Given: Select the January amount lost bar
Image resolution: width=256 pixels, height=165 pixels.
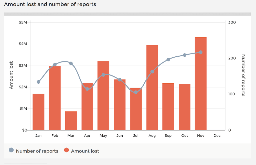Looking at the screenshot, I should [x=39, y=112].
